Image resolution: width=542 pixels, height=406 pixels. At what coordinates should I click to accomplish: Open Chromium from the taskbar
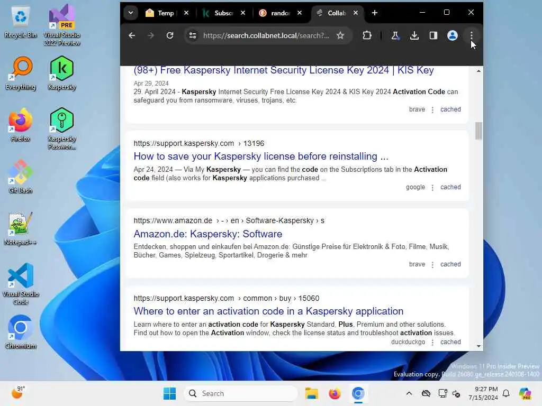pos(358,393)
